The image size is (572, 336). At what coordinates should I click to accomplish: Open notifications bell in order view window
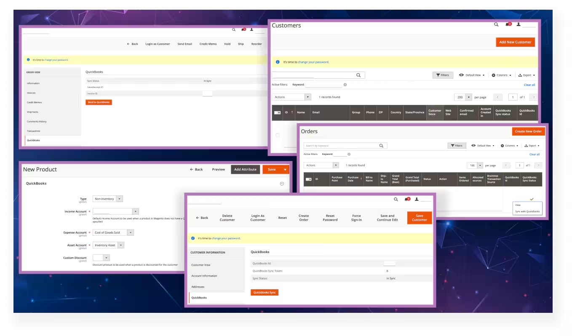243,30
